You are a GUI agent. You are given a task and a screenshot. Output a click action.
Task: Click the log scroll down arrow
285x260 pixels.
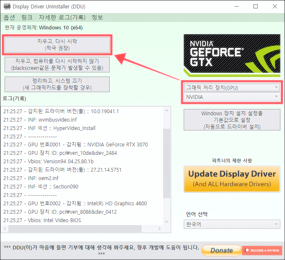167,222
